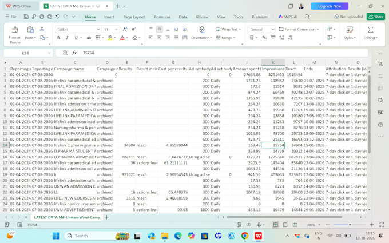
Task: Toggle eye protection mode icon
Action: pos(249,225)
